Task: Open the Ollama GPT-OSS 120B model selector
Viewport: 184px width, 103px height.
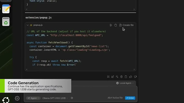Action: click(55, 98)
